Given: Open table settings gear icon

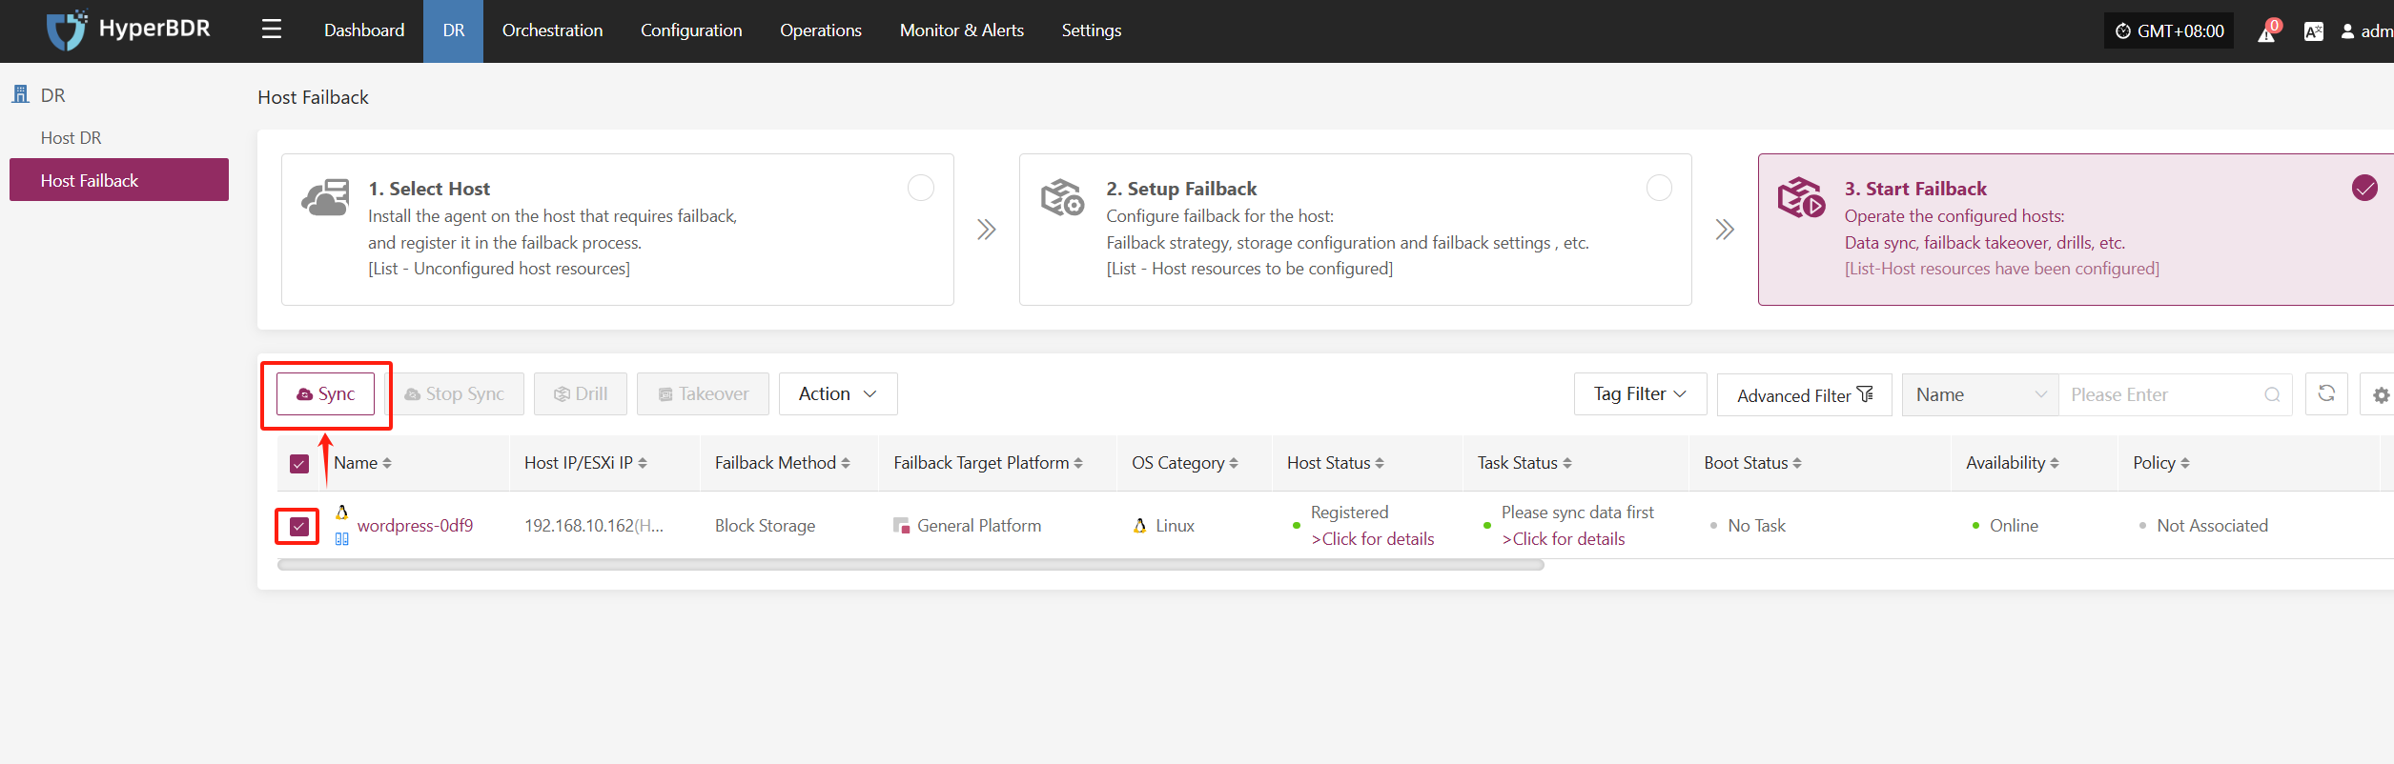Looking at the screenshot, I should [2381, 394].
